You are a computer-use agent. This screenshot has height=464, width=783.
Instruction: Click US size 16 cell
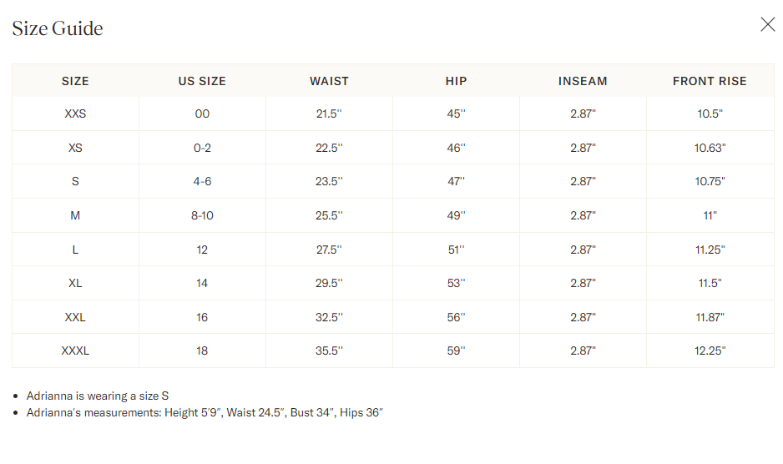[202, 317]
